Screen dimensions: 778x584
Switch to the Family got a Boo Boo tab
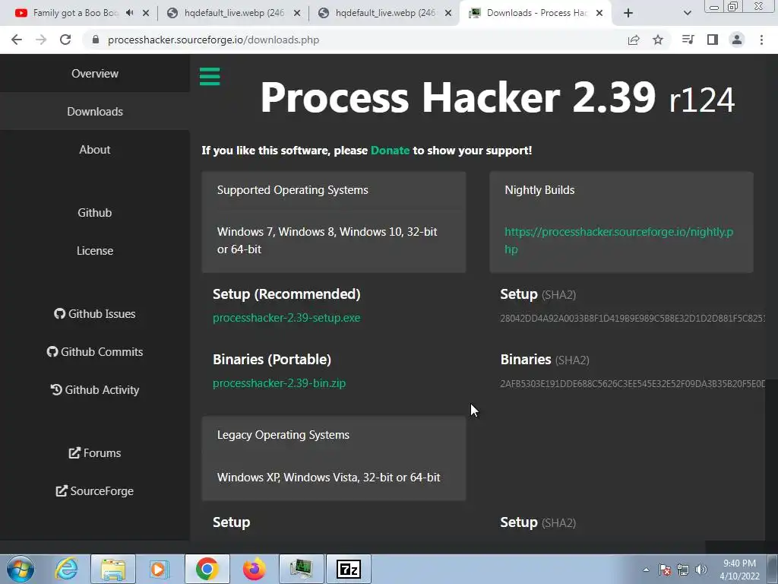click(x=74, y=13)
